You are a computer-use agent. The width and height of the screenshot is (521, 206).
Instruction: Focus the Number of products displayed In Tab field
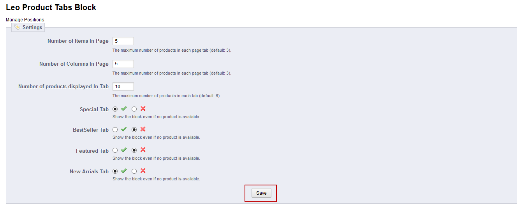tap(123, 86)
